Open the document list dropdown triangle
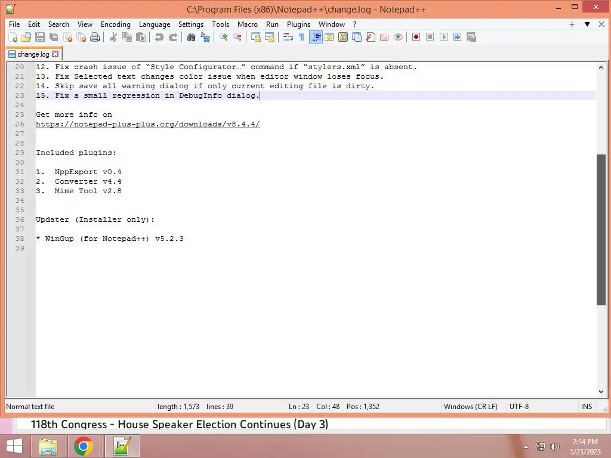The height and width of the screenshot is (458, 611). tap(587, 24)
